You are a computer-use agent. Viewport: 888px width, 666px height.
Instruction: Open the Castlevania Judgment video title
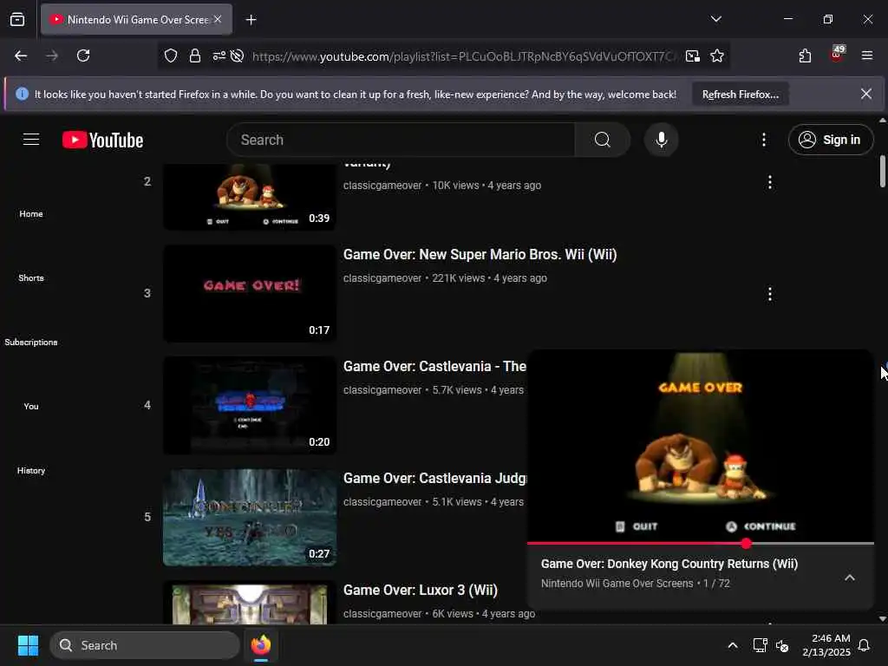(434, 478)
